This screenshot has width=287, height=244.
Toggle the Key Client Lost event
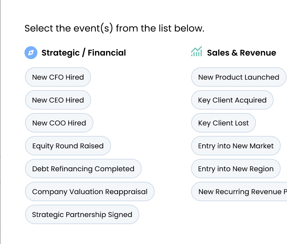(223, 123)
